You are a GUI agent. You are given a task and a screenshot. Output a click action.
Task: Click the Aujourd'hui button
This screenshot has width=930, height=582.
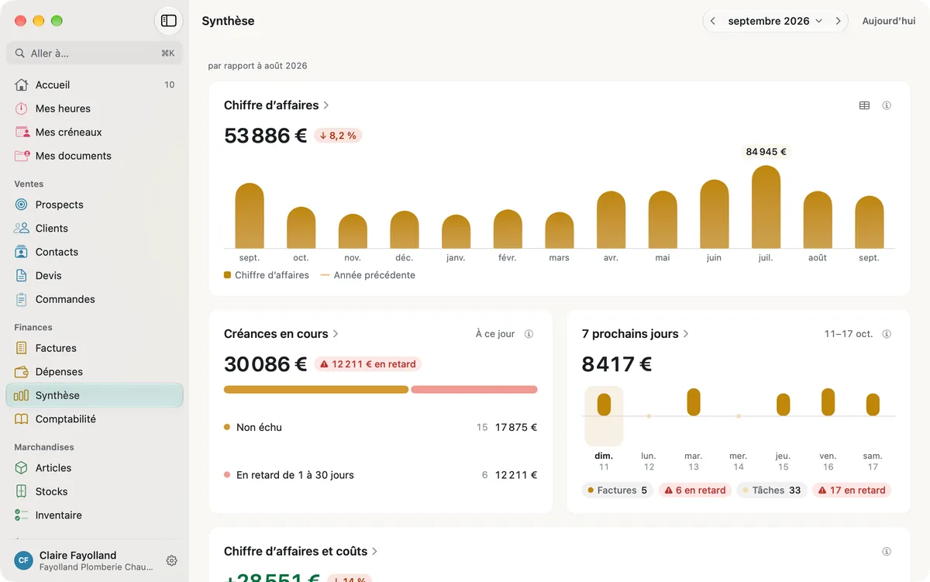[x=889, y=21]
